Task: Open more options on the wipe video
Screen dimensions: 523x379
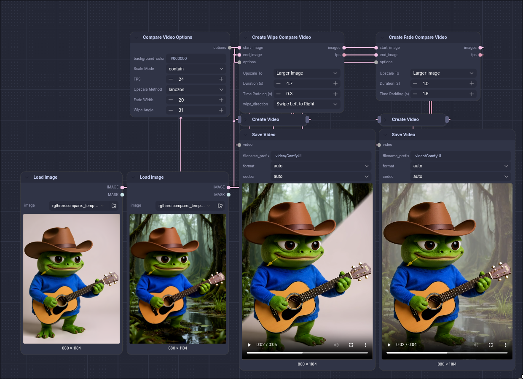Action: [x=365, y=345]
